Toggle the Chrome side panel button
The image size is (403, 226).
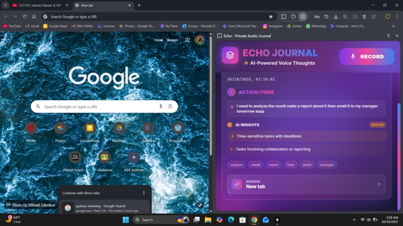(x=303, y=16)
